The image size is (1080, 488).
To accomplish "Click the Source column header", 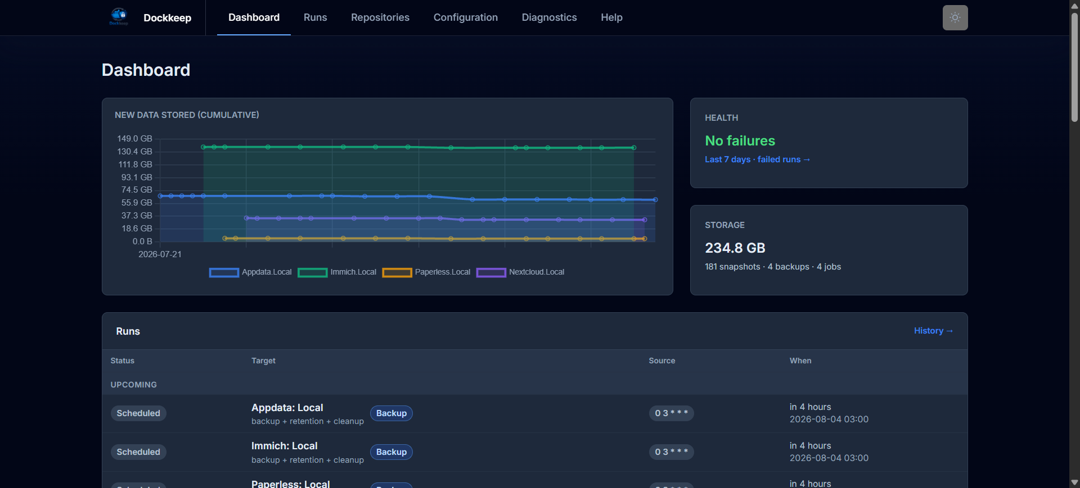I will [x=661, y=361].
